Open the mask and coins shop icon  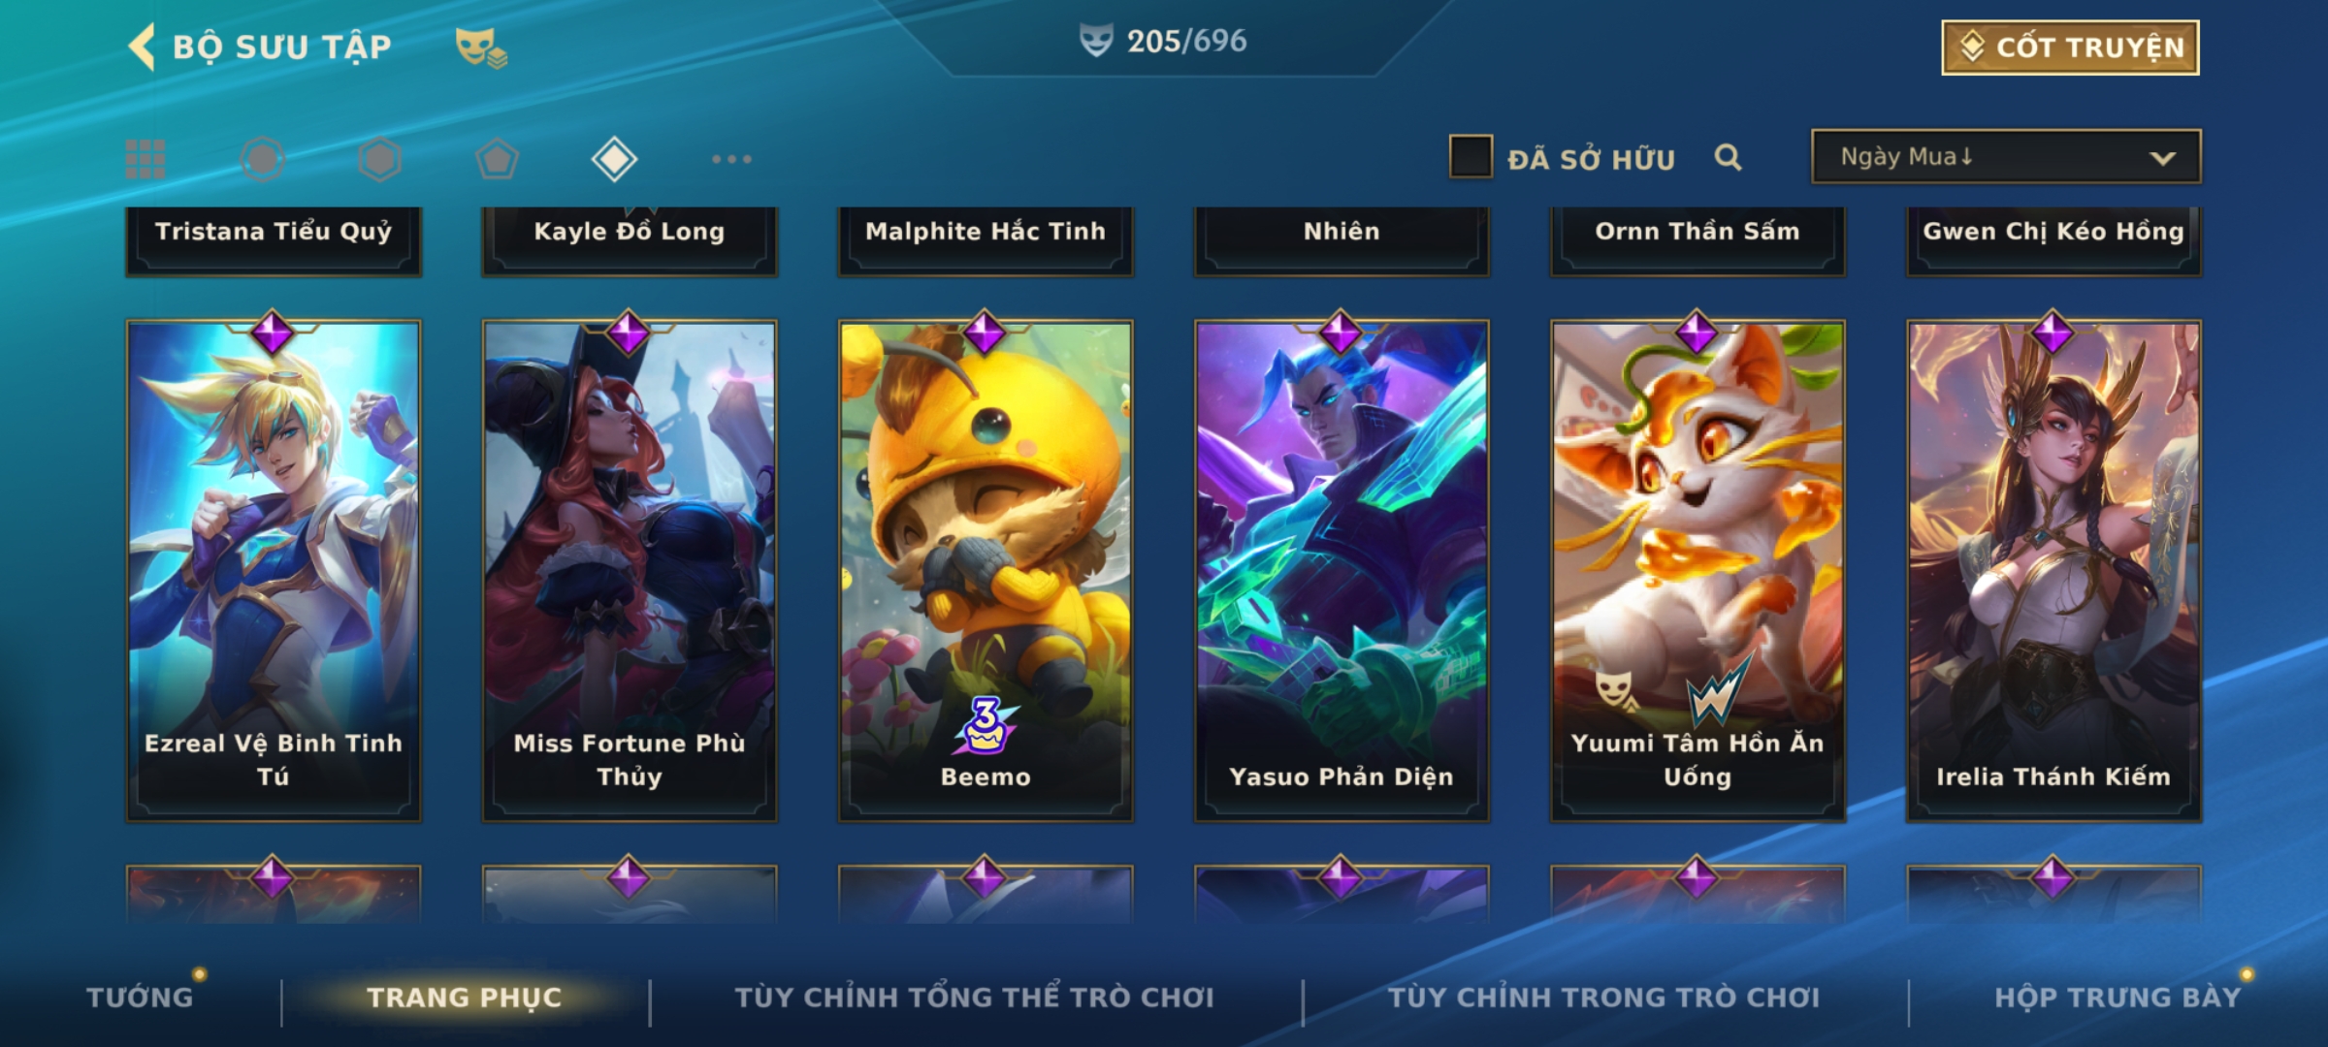pos(481,48)
